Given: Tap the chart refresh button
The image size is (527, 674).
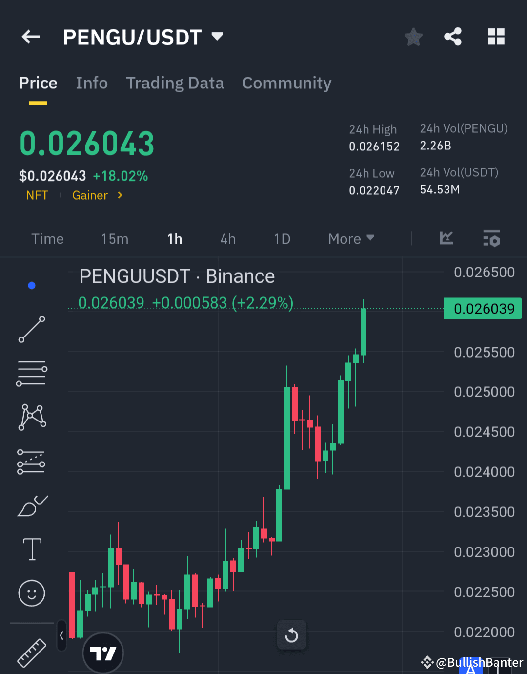Looking at the screenshot, I should (x=291, y=635).
